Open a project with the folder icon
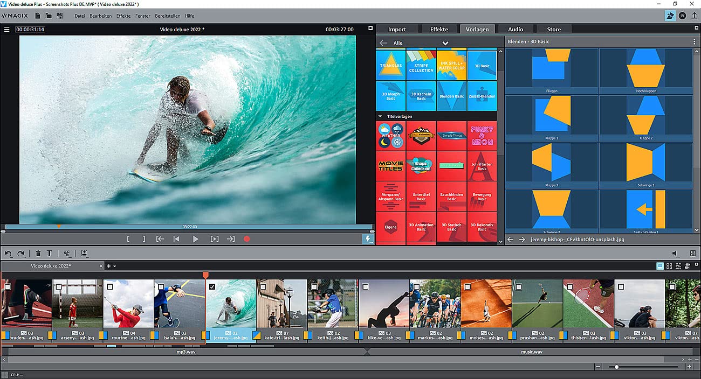The width and height of the screenshot is (701, 379). coord(49,16)
